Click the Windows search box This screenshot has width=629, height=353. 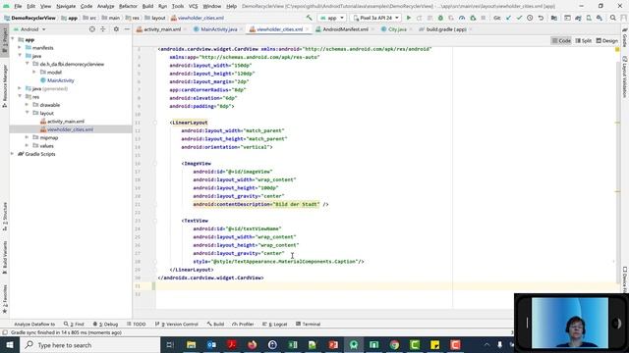[89, 345]
